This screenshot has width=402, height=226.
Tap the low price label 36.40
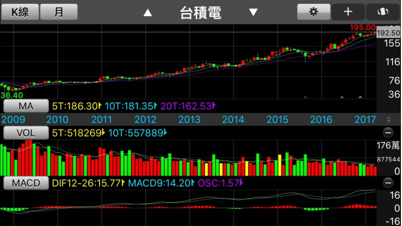coord(12,95)
